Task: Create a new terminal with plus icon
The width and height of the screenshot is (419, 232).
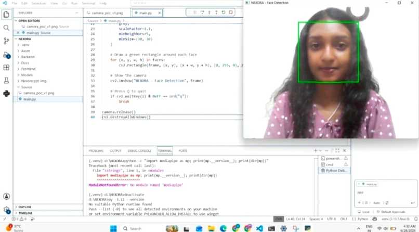Action: click(x=316, y=151)
